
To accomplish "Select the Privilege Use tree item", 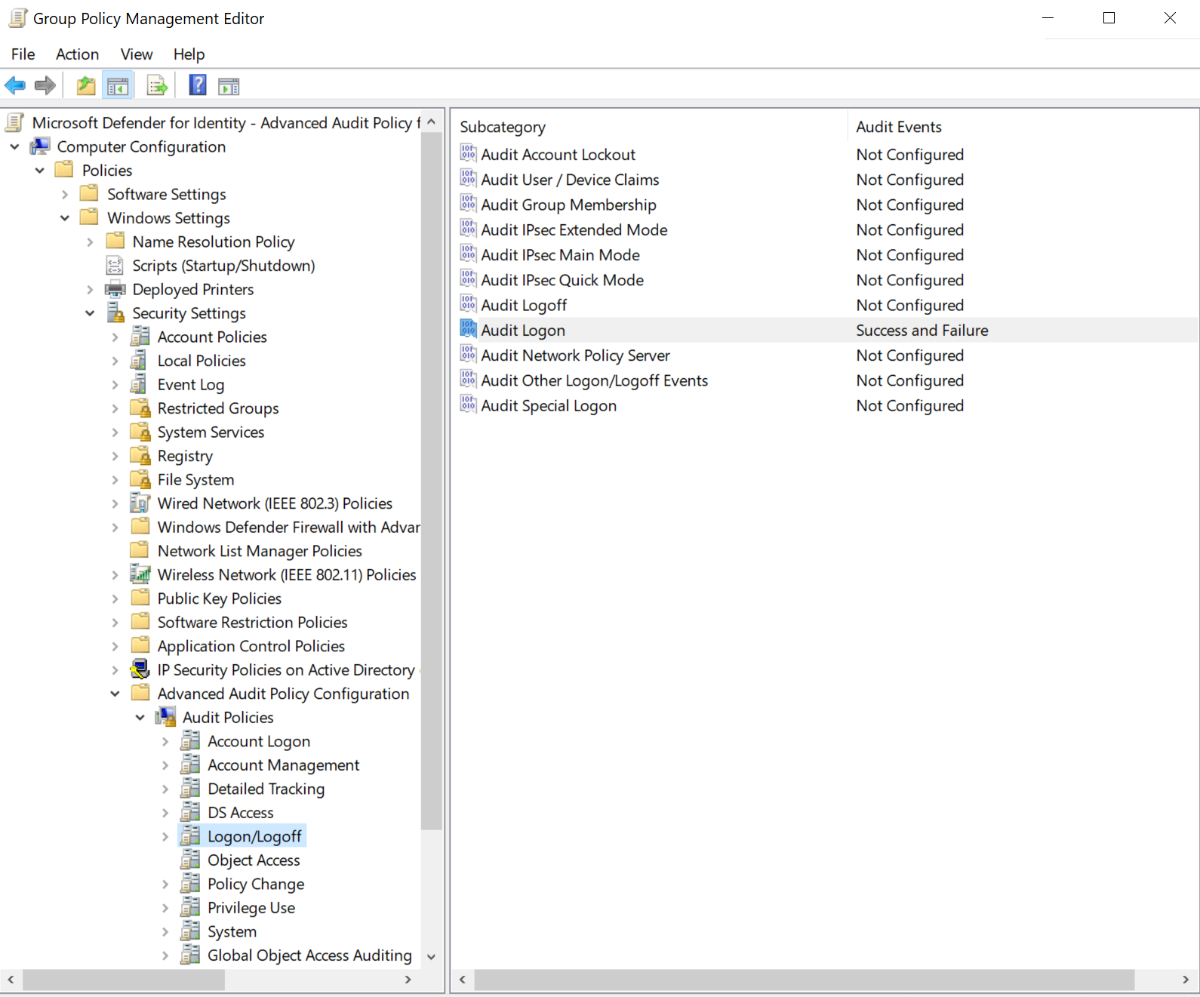I will point(251,908).
